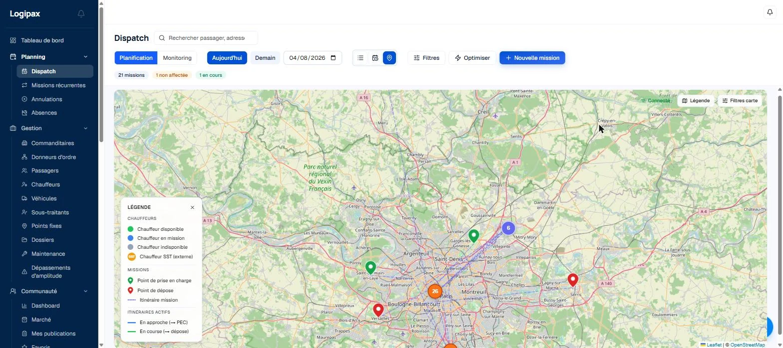783x348 pixels.
Task: Select the map view pin icon
Action: [390, 58]
